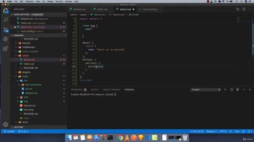Click the Ln 20, Col 13 status item
This screenshot has height=142, width=254.
click(x=197, y=131)
